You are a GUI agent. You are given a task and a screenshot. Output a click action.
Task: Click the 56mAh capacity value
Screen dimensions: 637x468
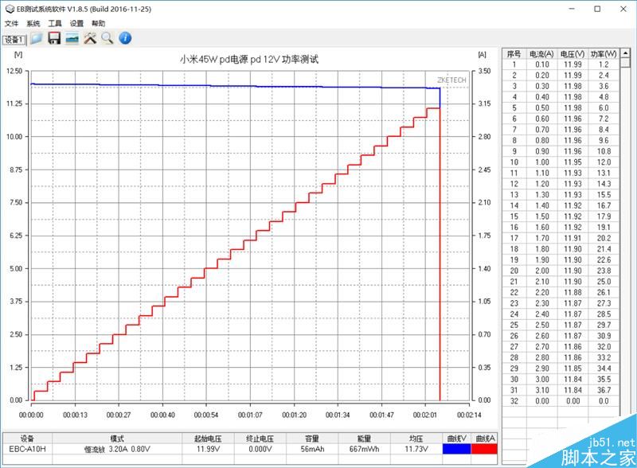[x=312, y=449]
